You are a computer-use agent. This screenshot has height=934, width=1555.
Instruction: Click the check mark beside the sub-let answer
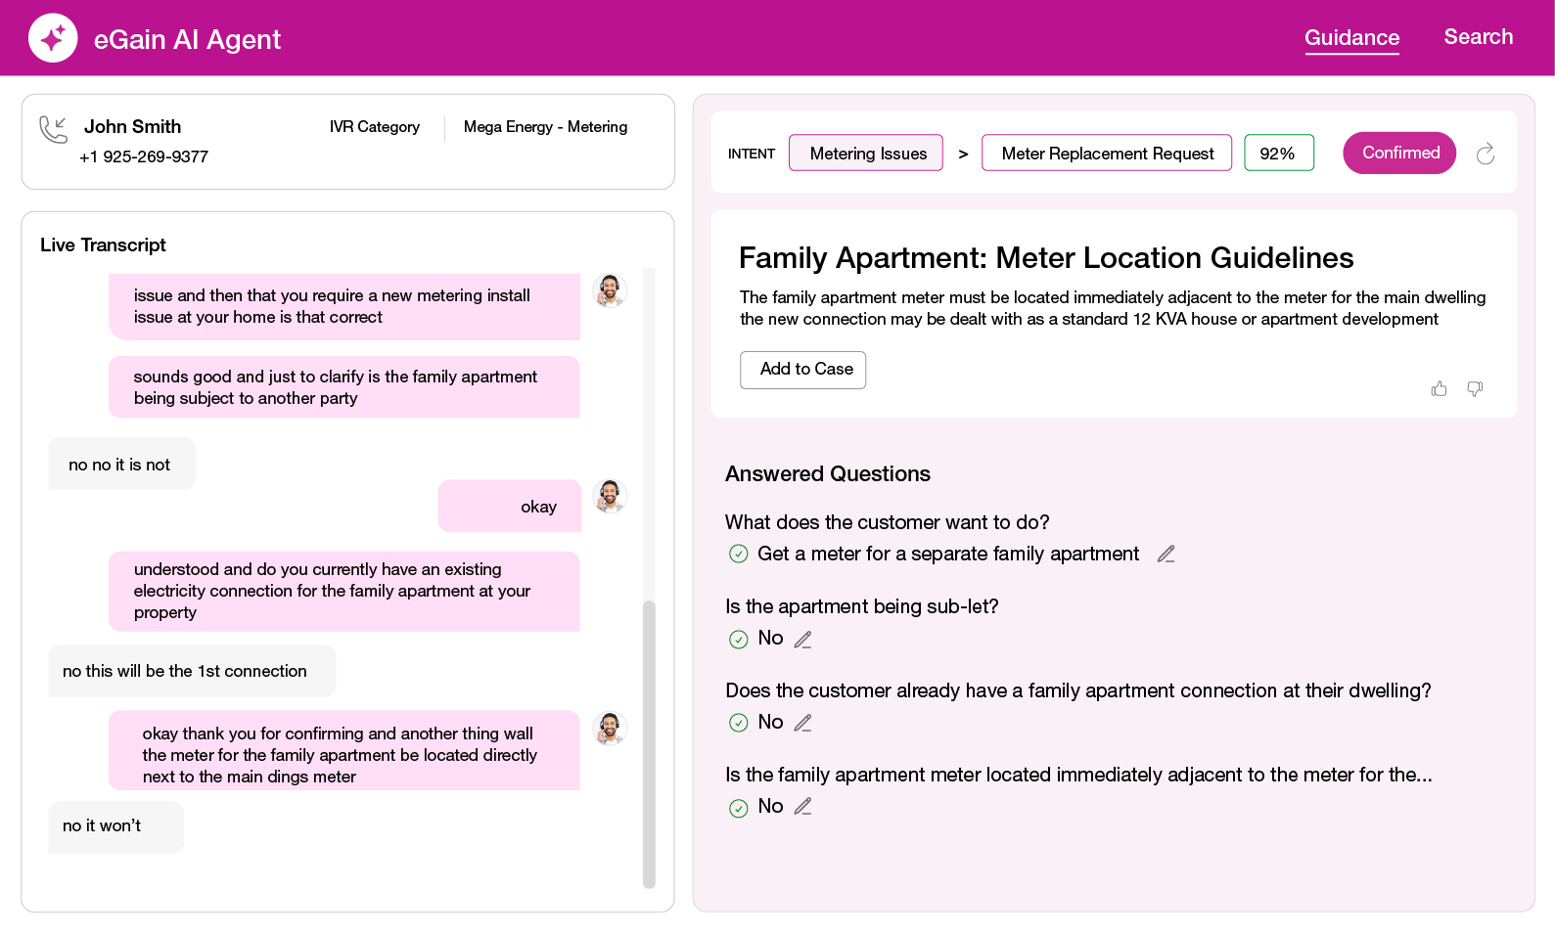point(739,640)
